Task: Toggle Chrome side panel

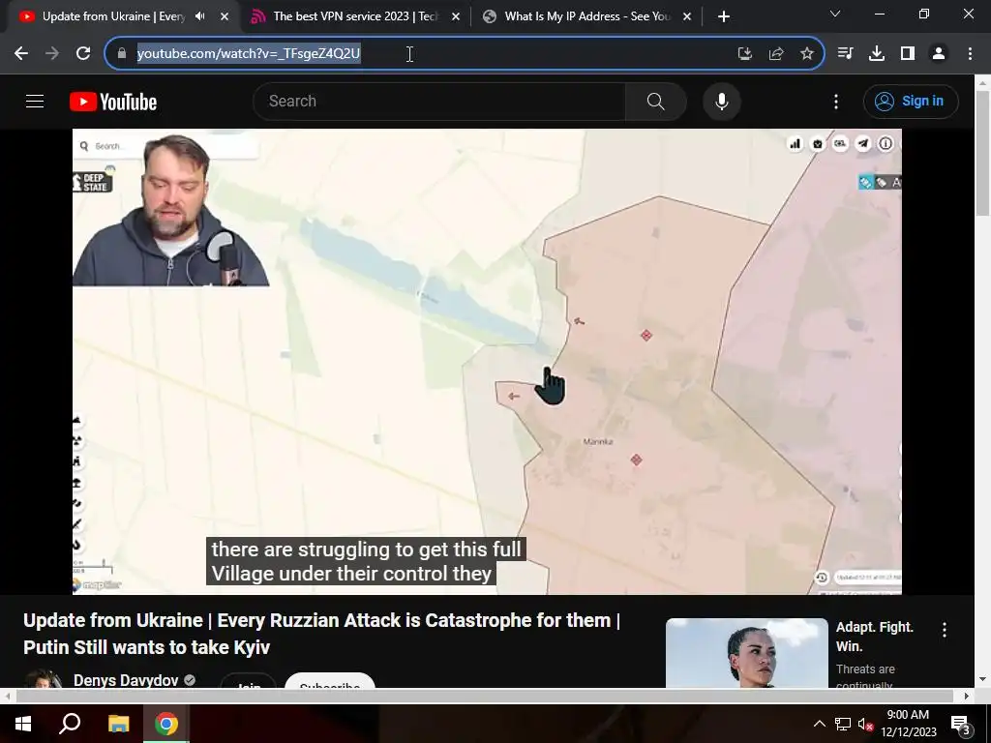Action: [x=908, y=54]
